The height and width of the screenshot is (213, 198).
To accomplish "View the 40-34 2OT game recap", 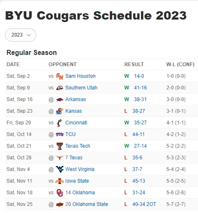I will tap(144, 204).
